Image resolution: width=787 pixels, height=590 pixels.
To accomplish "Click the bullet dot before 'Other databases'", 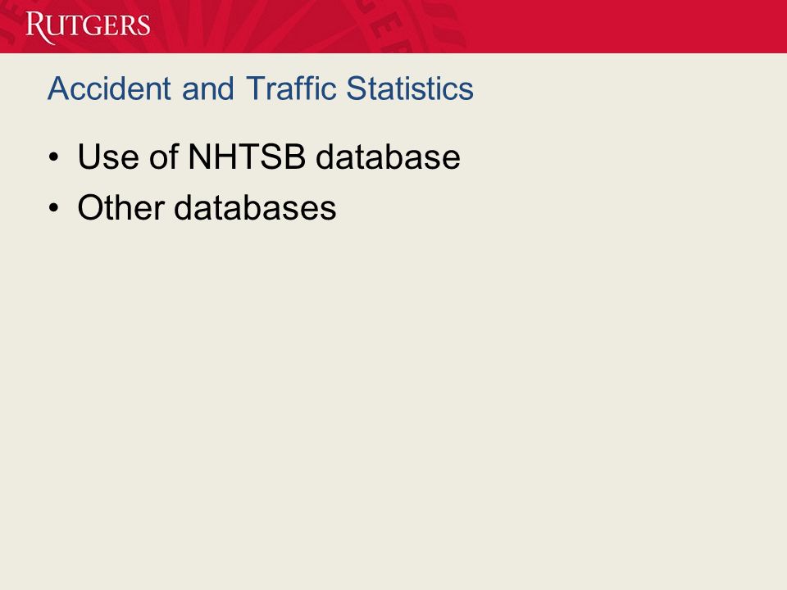I will (54, 208).
